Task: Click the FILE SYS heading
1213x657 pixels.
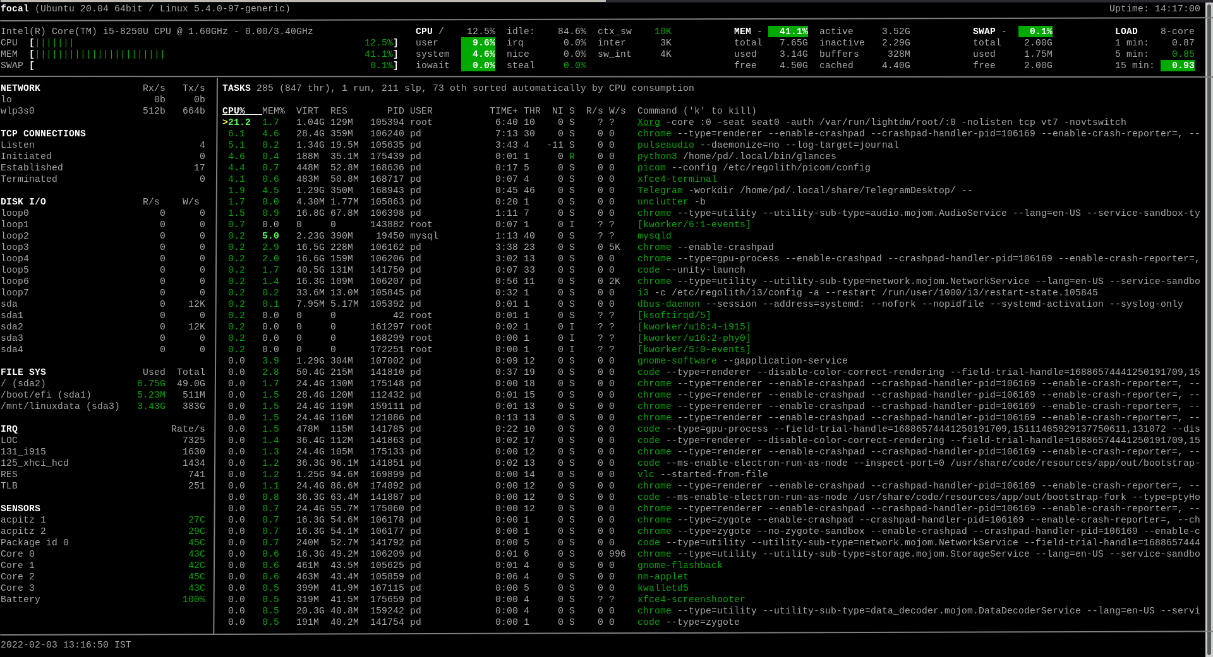Action: point(23,372)
